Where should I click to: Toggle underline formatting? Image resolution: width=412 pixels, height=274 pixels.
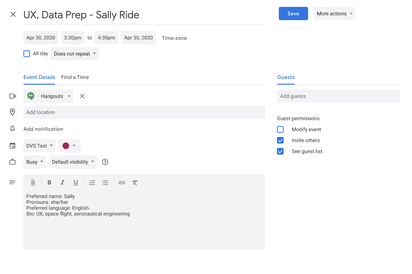point(75,182)
